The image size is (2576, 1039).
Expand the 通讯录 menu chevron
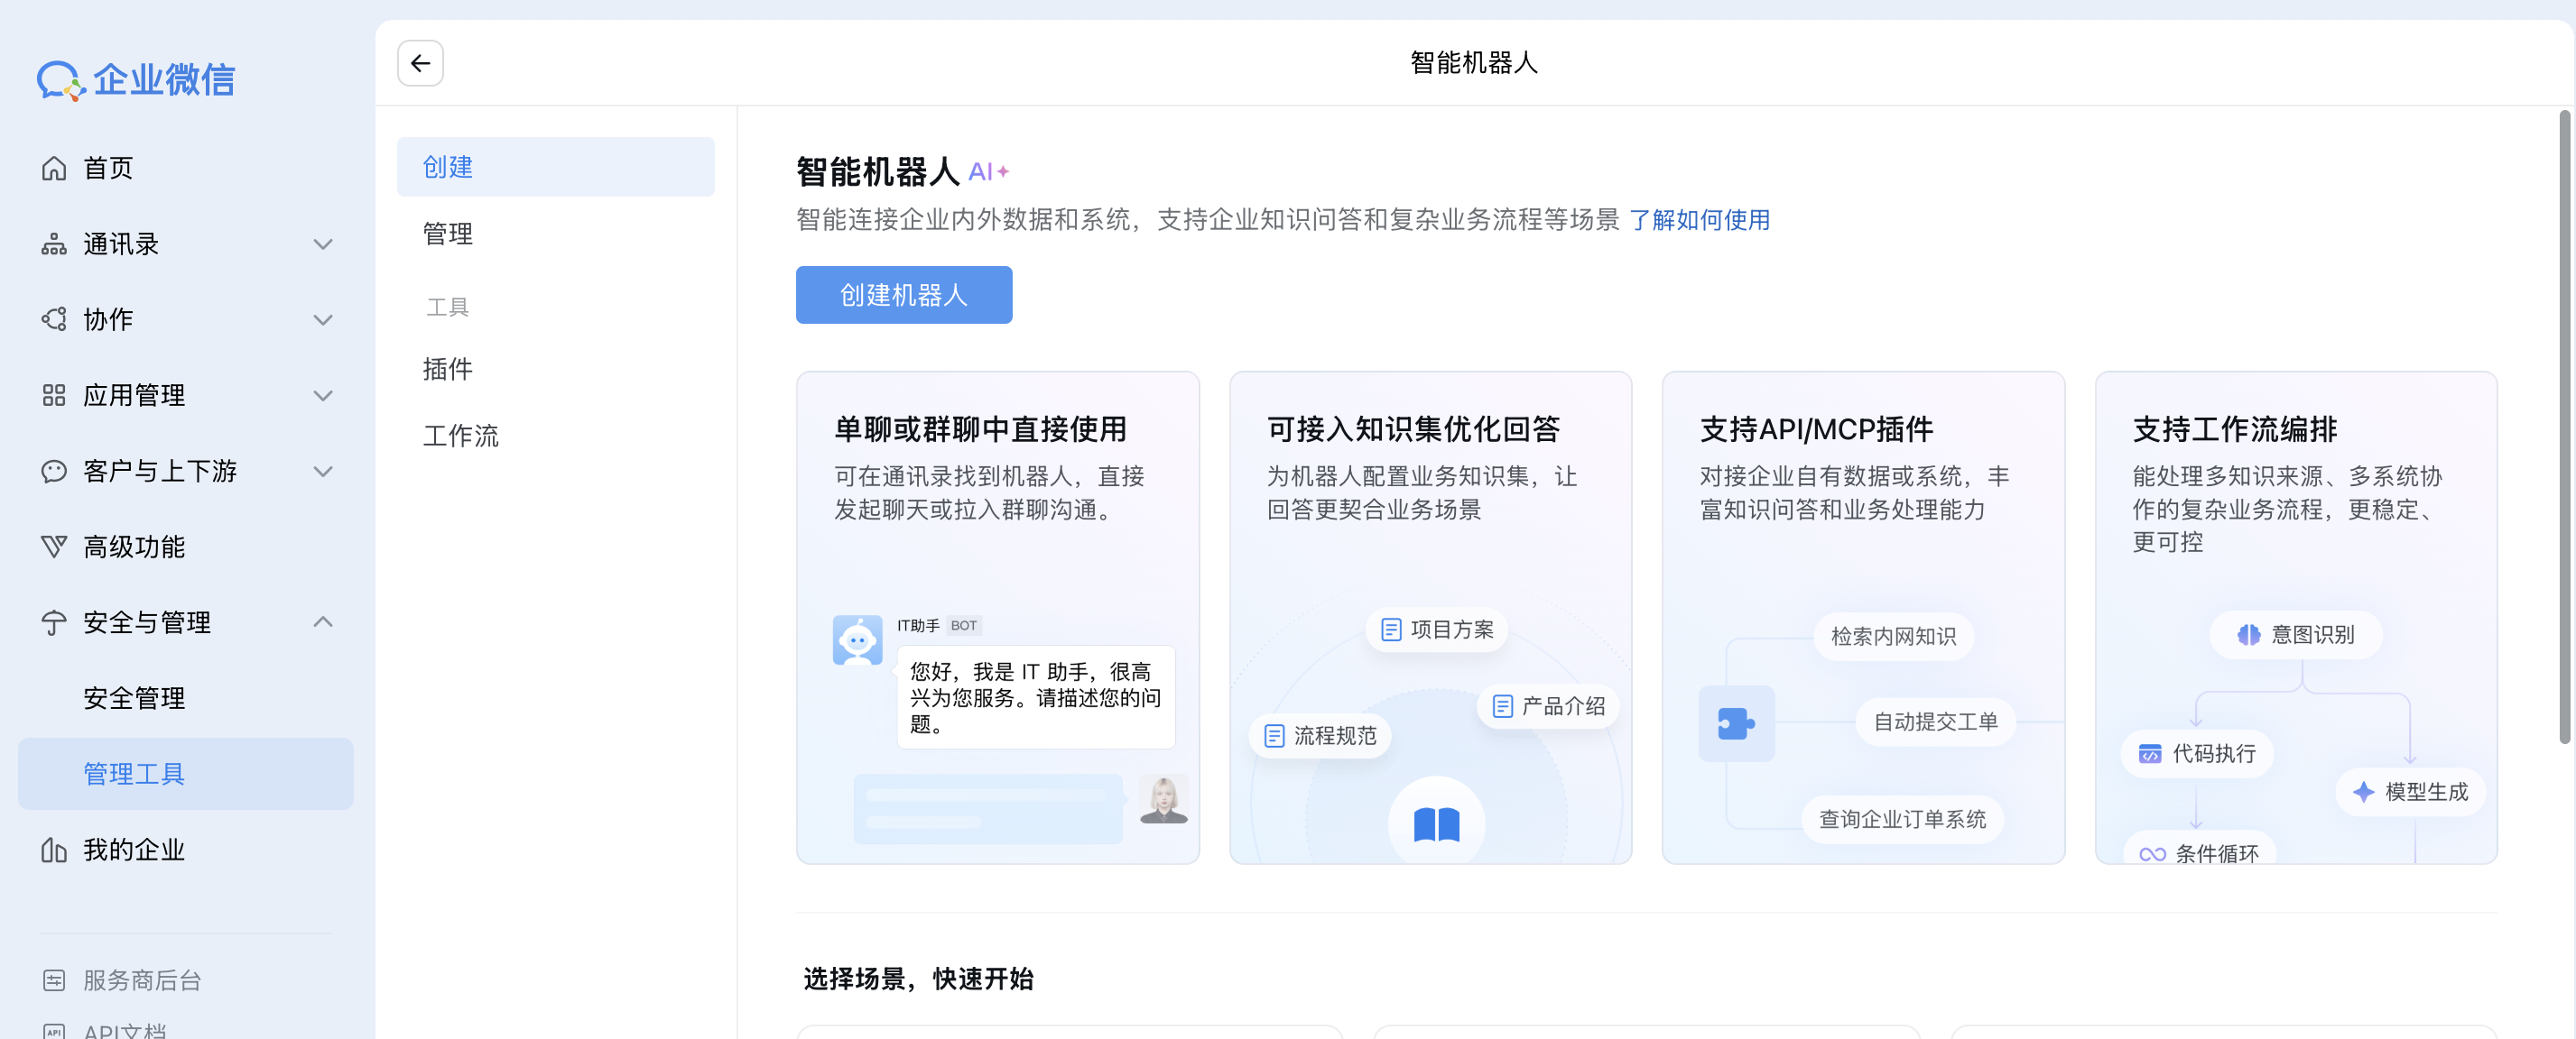pos(323,244)
